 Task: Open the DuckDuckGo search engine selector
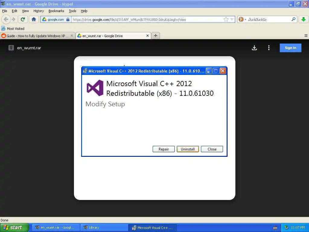[242, 19]
